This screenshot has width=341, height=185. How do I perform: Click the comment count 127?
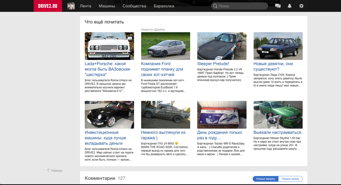122,178
